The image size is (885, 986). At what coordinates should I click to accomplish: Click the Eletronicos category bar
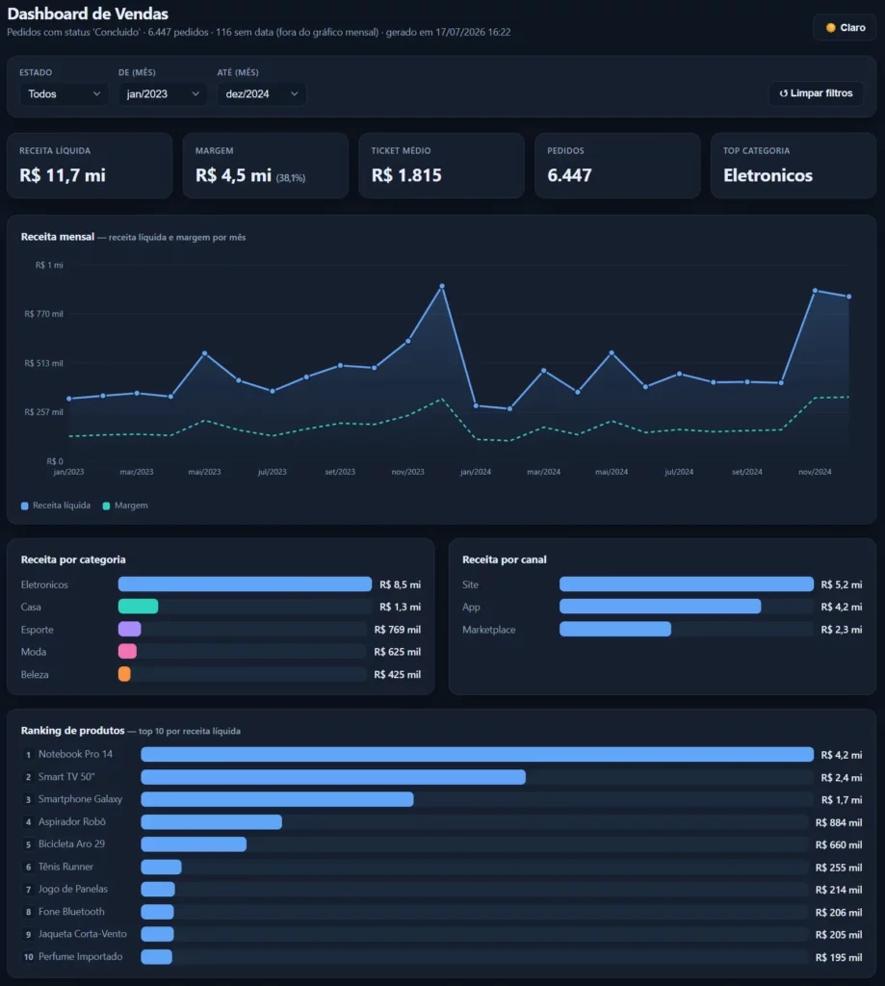[x=245, y=584]
